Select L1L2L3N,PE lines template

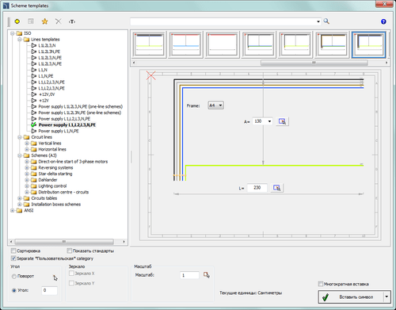(x=46, y=52)
